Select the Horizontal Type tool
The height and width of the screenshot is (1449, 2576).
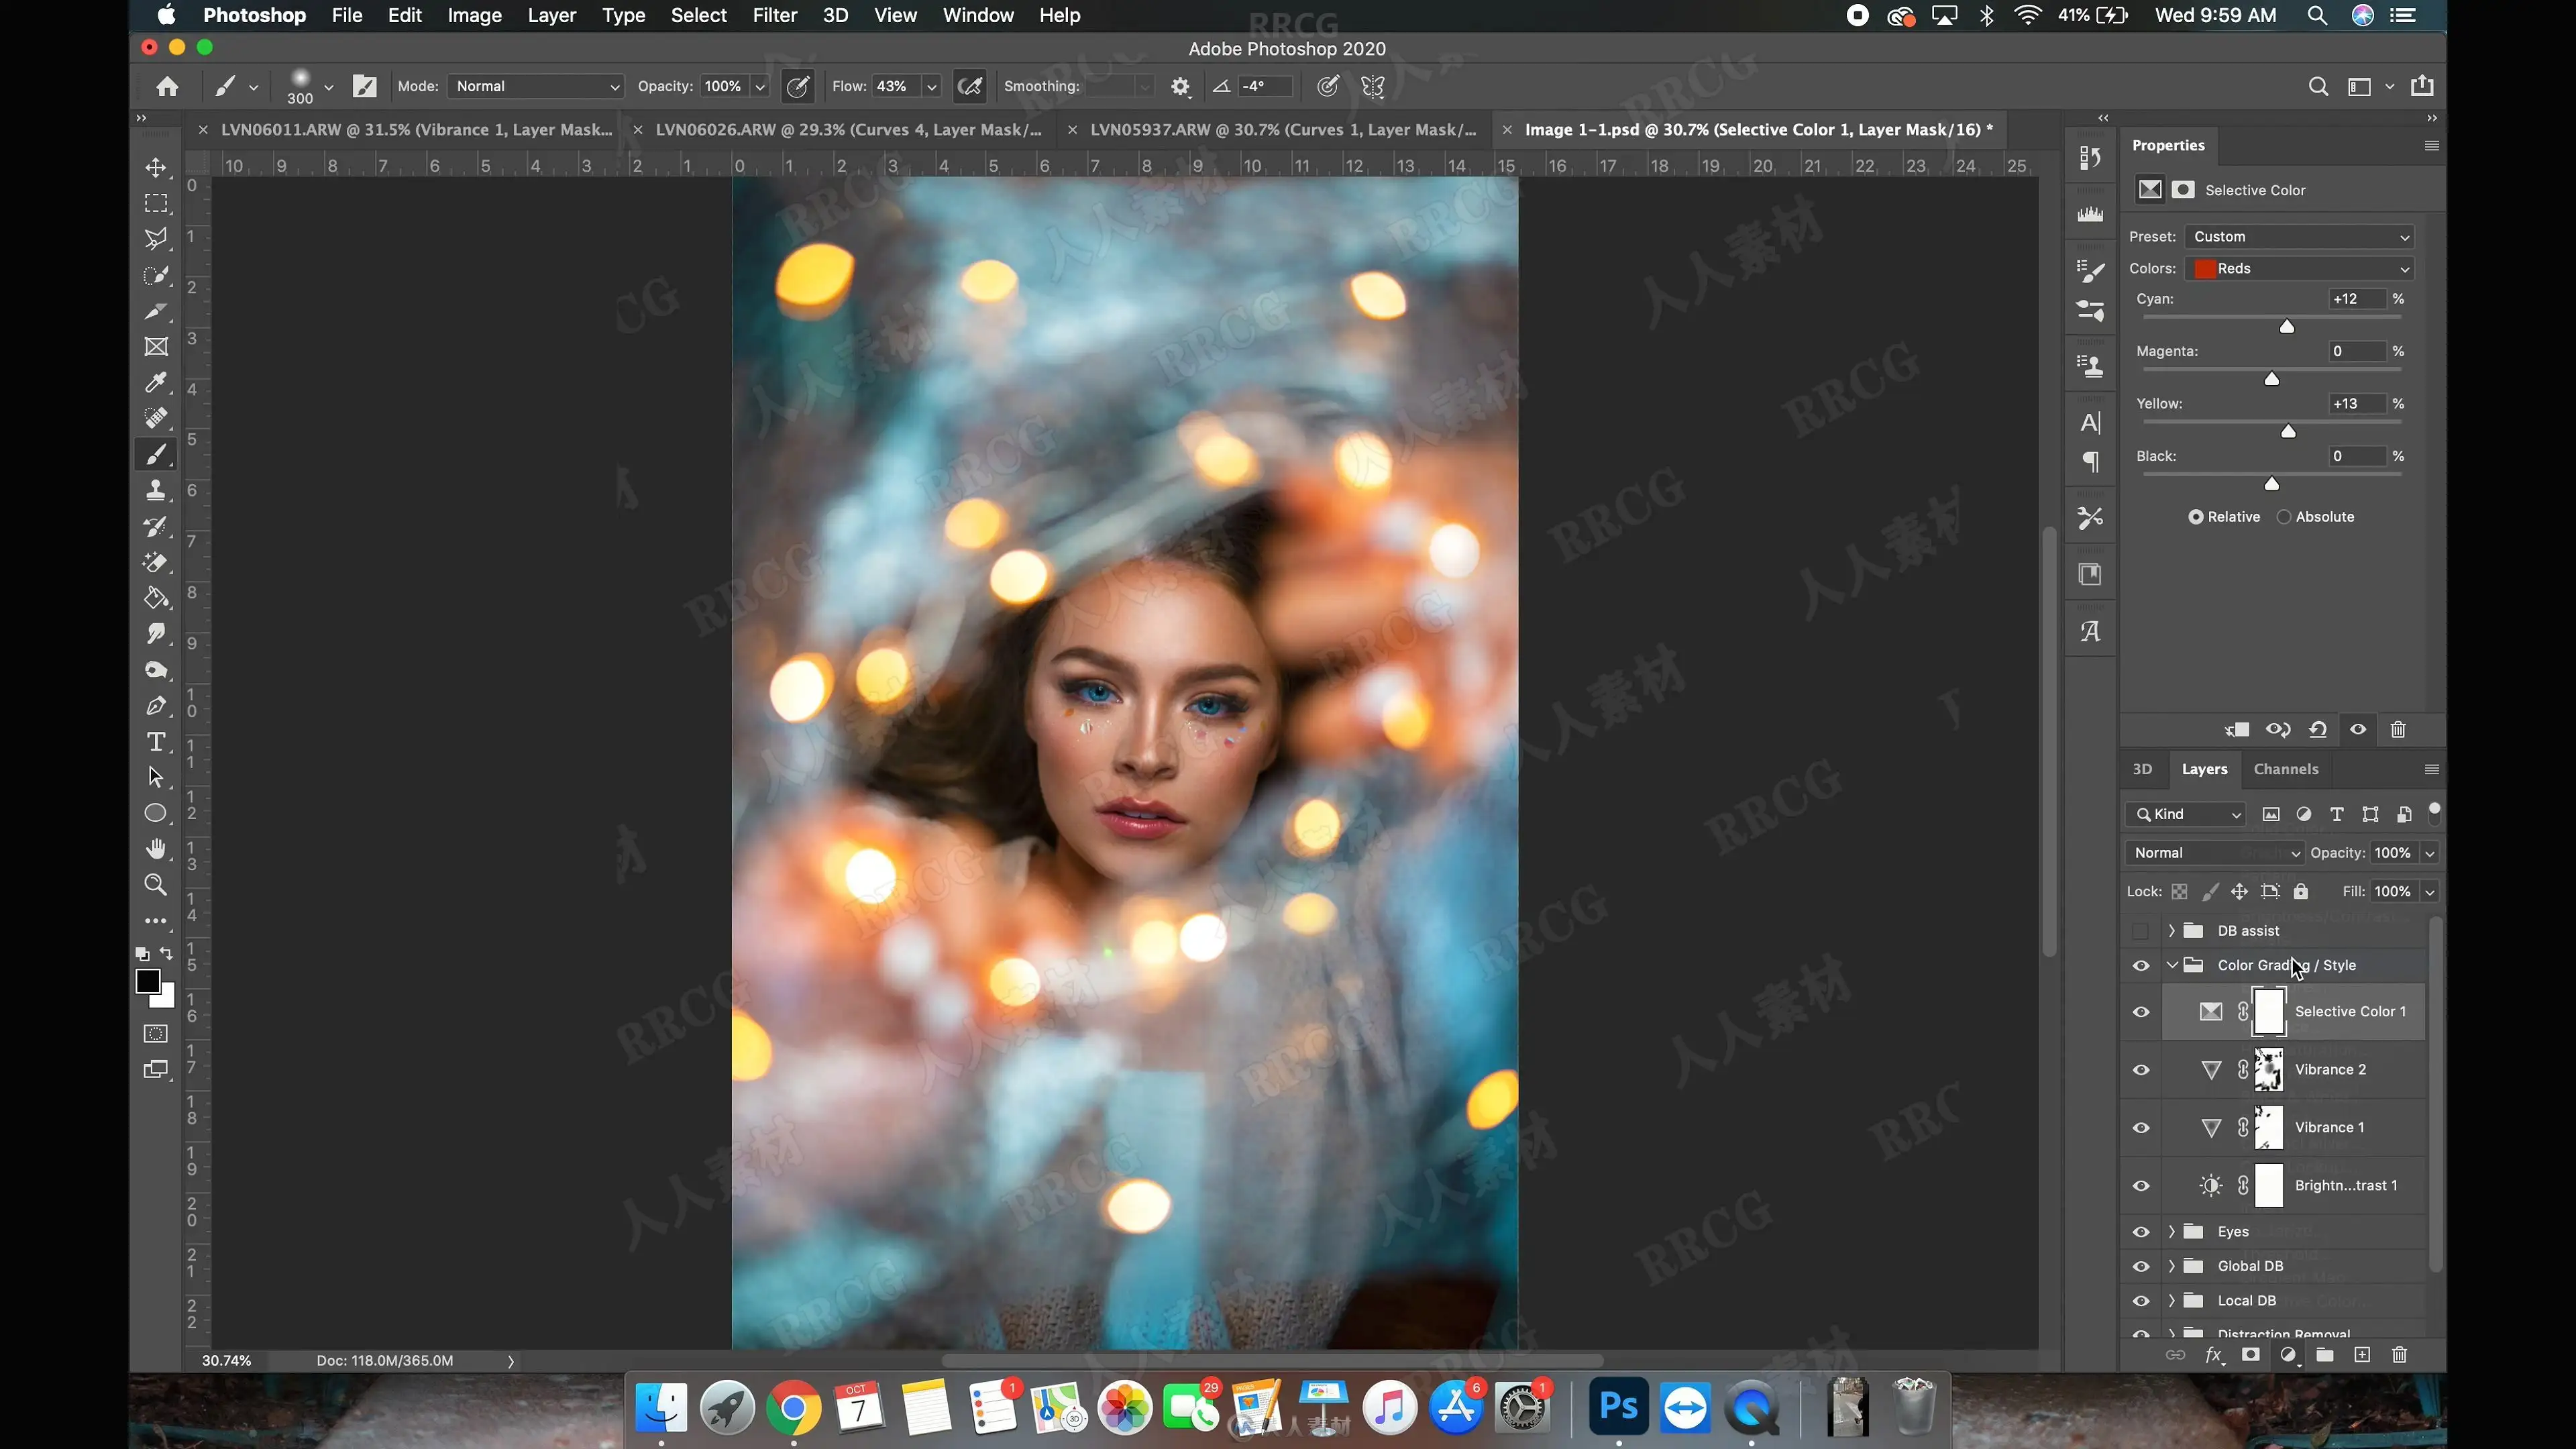pyautogui.click(x=156, y=741)
